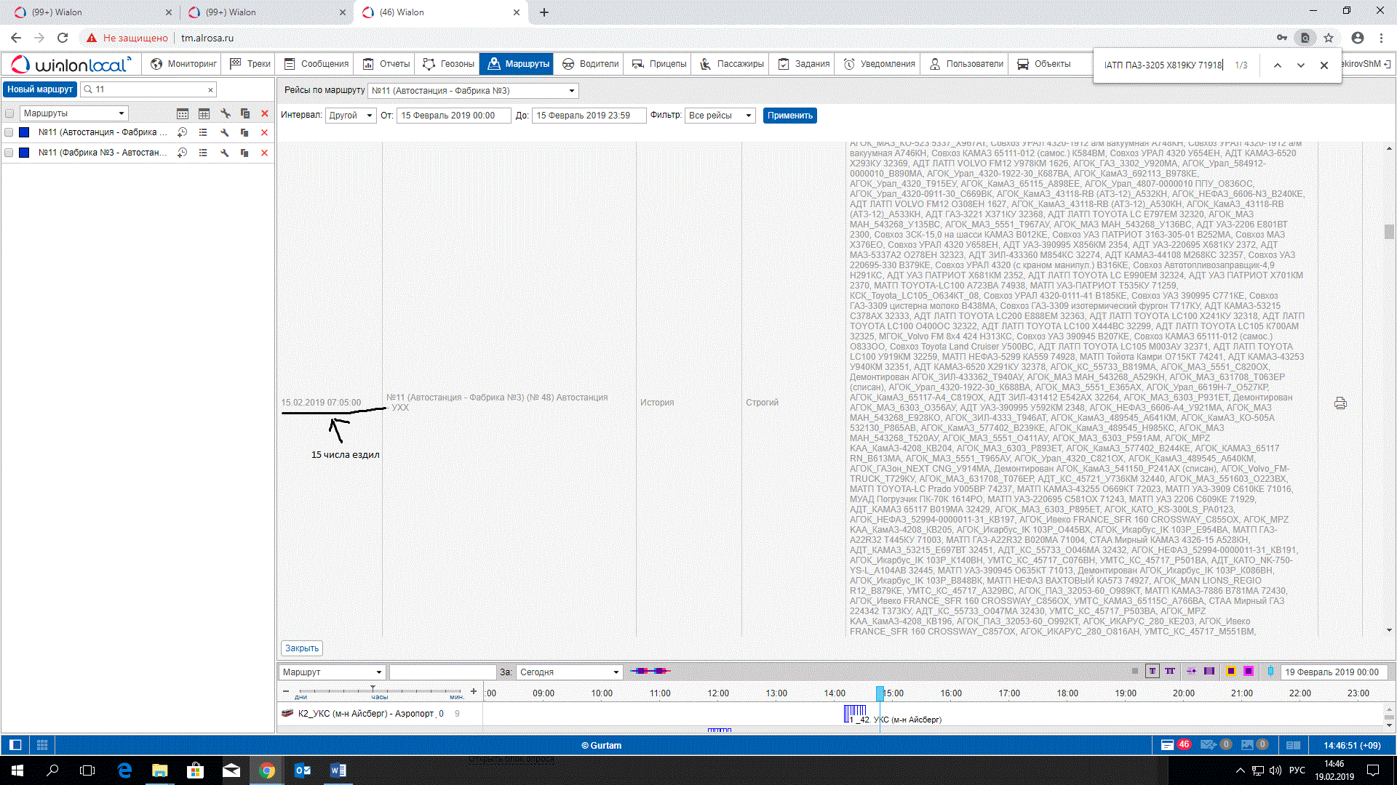Viewport: 1397px width, 785px height.
Task: Click the Закрыть button
Action: coord(301,648)
